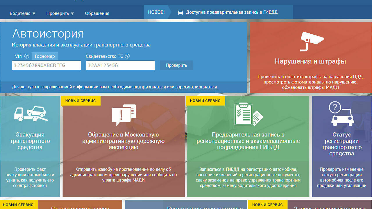
Task: Click the speech bubble complaint icon
Action: 124,115
